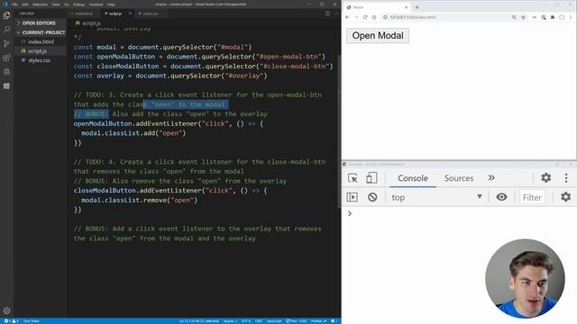
Task: Open the Extensions view in activity bar
Action: 6,58
